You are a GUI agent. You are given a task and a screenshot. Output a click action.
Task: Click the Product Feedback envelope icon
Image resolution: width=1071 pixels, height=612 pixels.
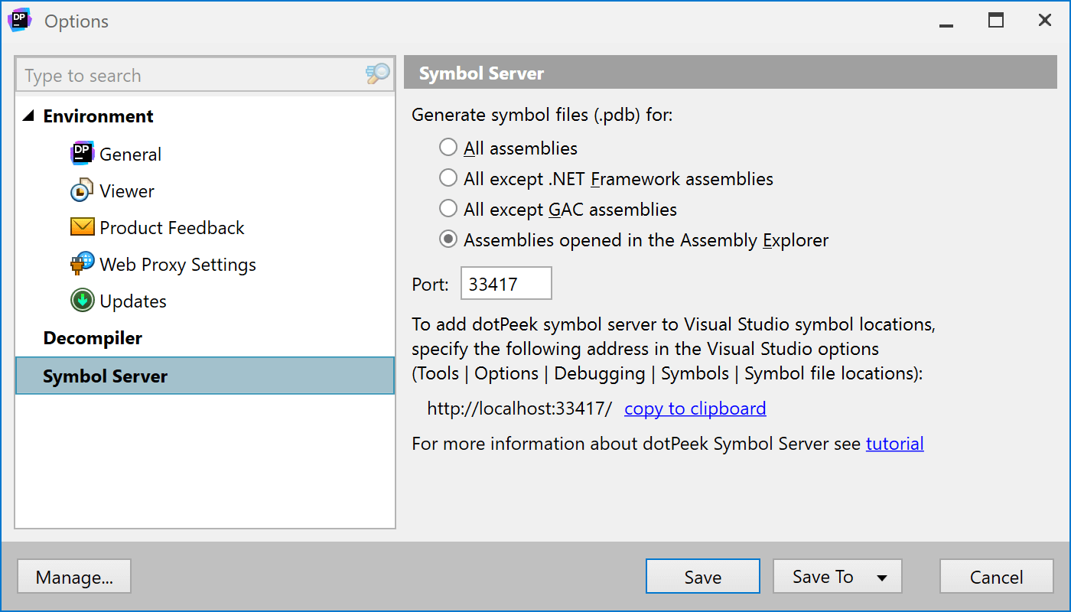click(x=83, y=227)
